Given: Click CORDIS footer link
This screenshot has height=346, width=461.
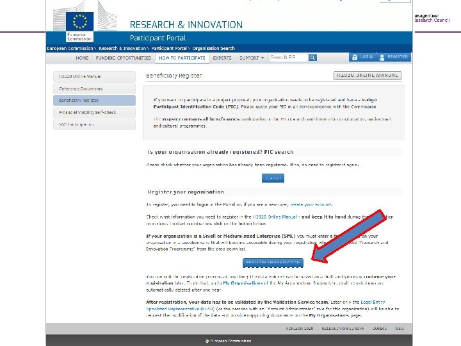Looking at the screenshot, I should point(380,329).
